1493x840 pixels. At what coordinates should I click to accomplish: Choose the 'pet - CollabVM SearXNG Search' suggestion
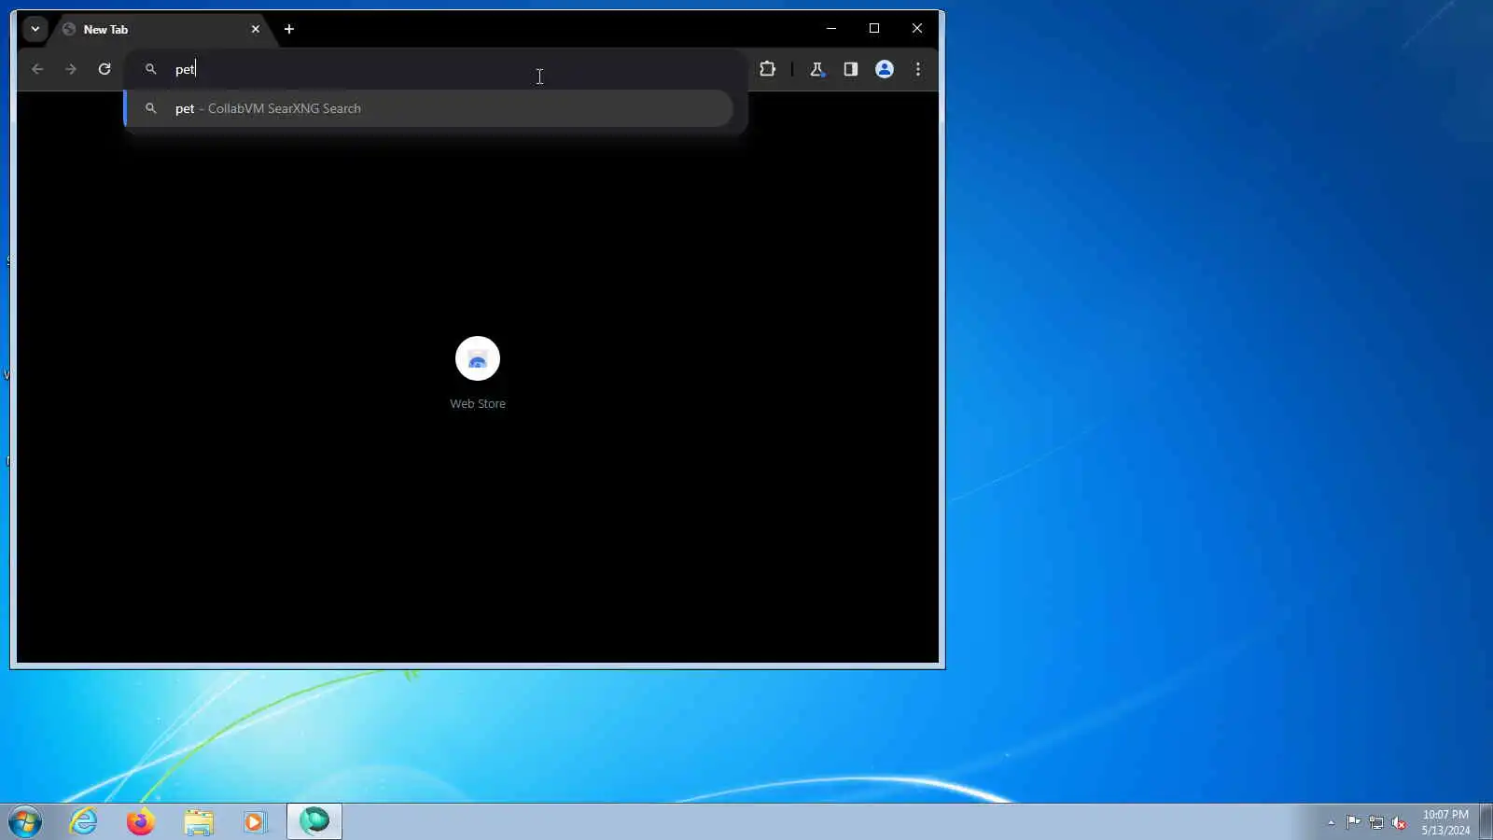429,108
